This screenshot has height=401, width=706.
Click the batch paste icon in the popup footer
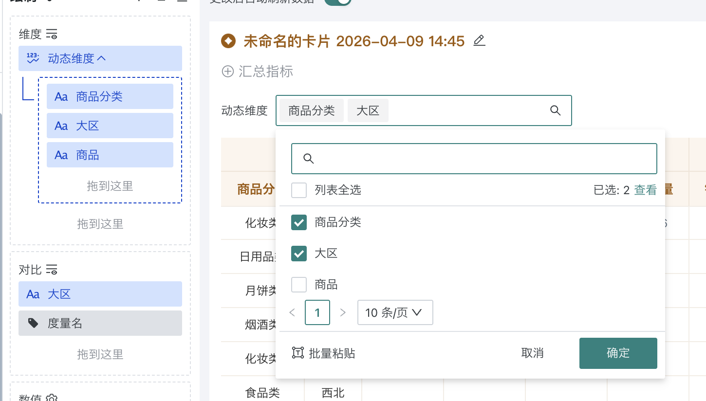[x=298, y=353]
